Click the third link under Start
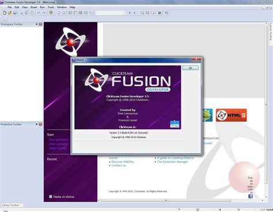 click(58, 148)
